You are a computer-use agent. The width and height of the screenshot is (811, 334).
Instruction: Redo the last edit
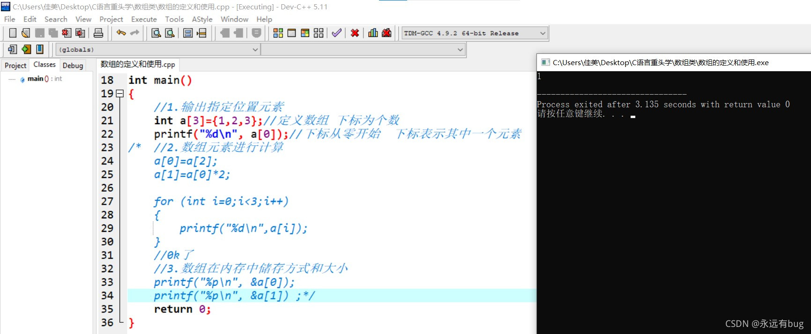[135, 33]
